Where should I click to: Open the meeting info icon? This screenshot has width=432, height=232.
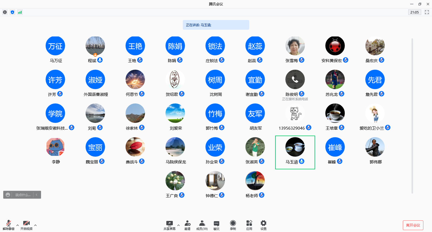5,12
